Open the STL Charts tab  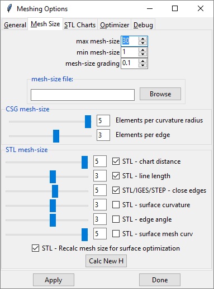point(80,25)
